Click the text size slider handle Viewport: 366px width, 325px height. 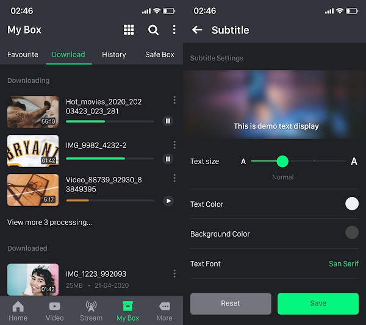click(x=282, y=161)
